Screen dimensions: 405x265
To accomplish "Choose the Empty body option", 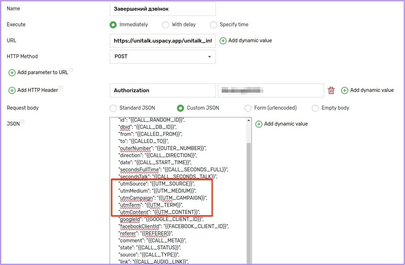I will [315, 108].
